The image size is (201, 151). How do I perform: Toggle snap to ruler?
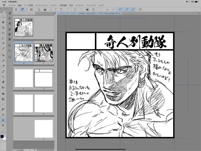point(120,9)
